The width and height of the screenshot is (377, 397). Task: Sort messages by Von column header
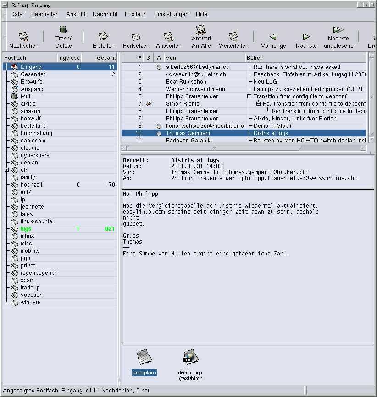click(x=204, y=58)
